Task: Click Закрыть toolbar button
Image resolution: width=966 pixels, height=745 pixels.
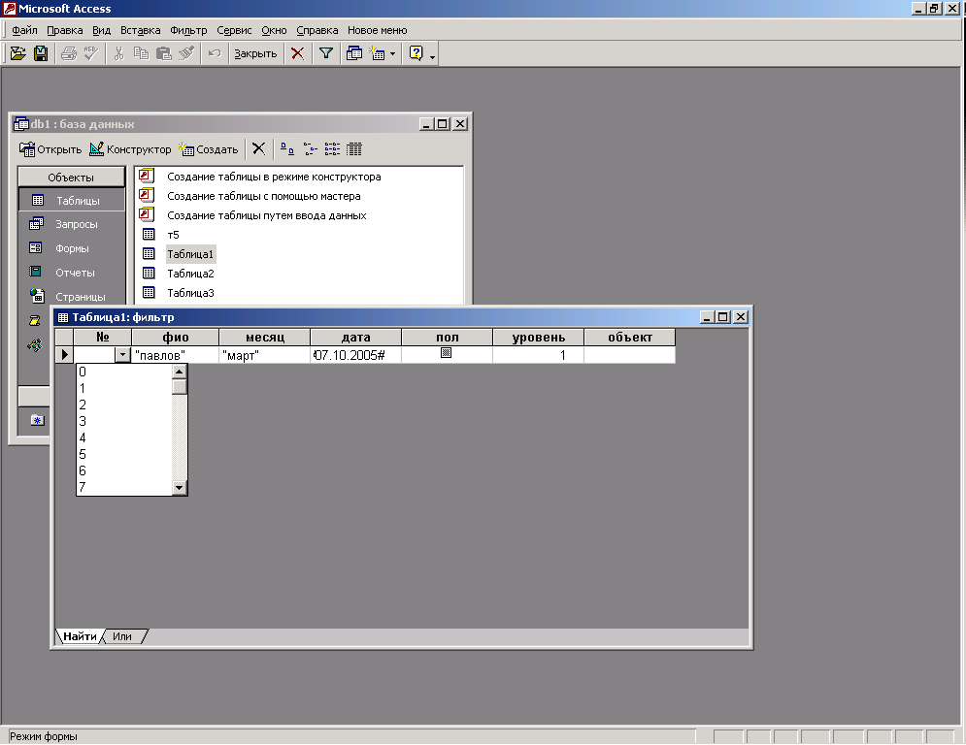Action: pos(255,53)
